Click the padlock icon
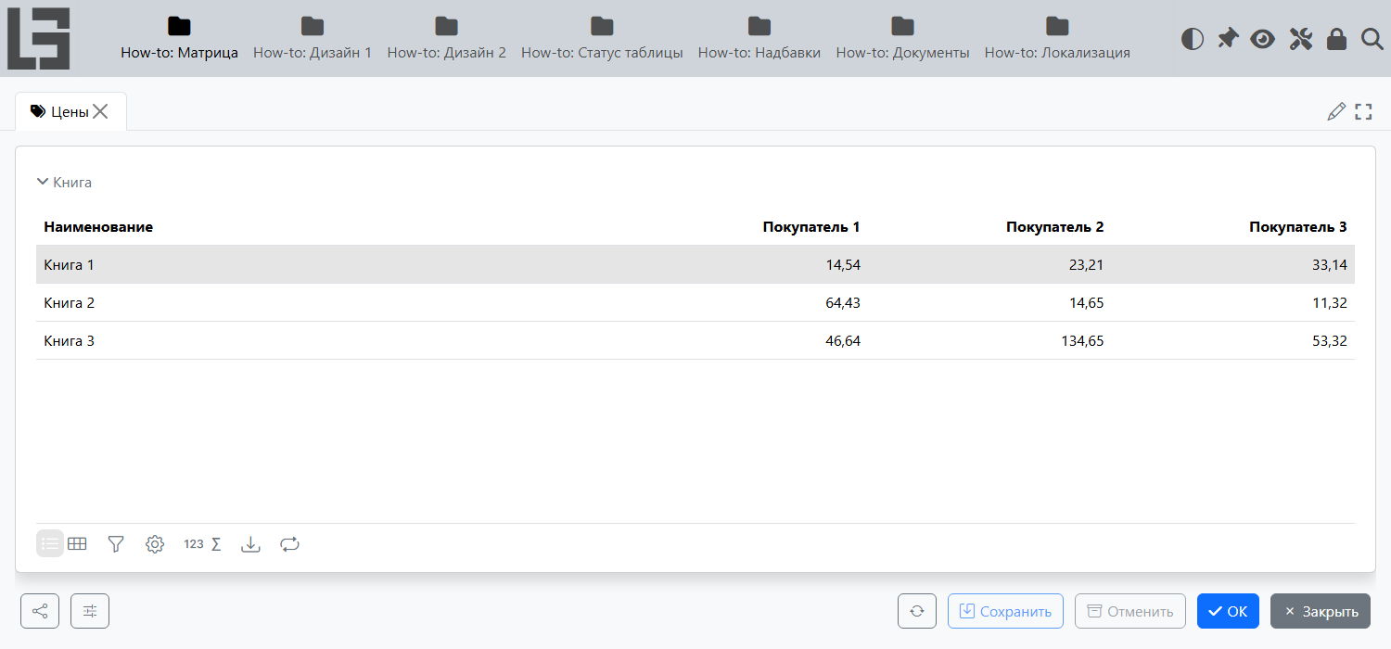 (x=1336, y=39)
